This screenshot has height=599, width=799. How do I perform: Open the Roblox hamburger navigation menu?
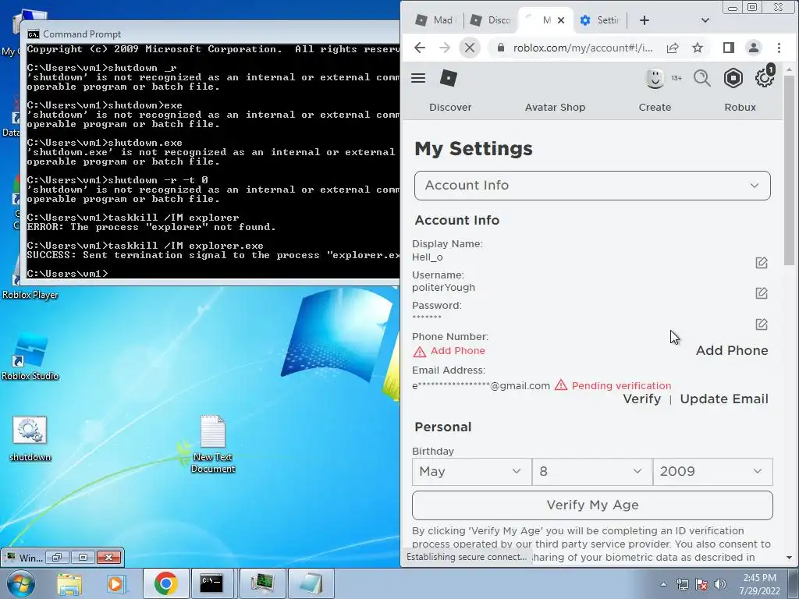point(418,78)
